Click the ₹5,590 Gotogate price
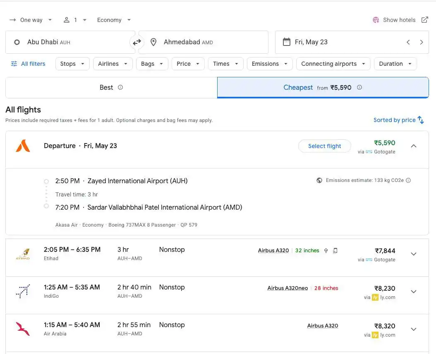Screen dimensions: 436x354 [x=385, y=143]
